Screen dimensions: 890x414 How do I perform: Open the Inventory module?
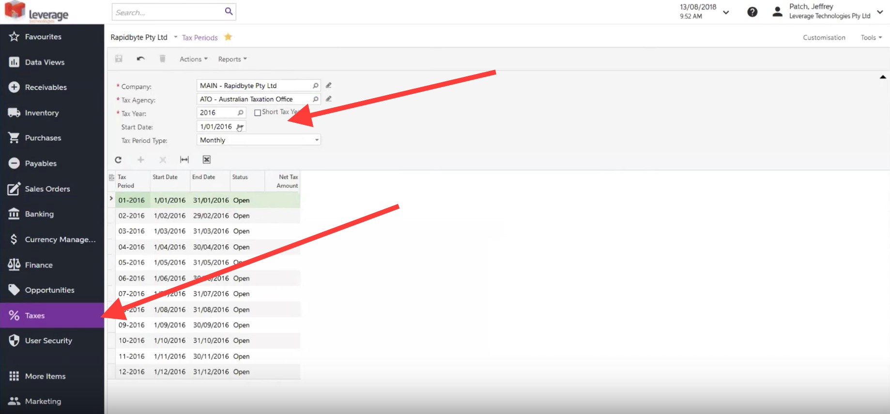[x=52, y=113]
